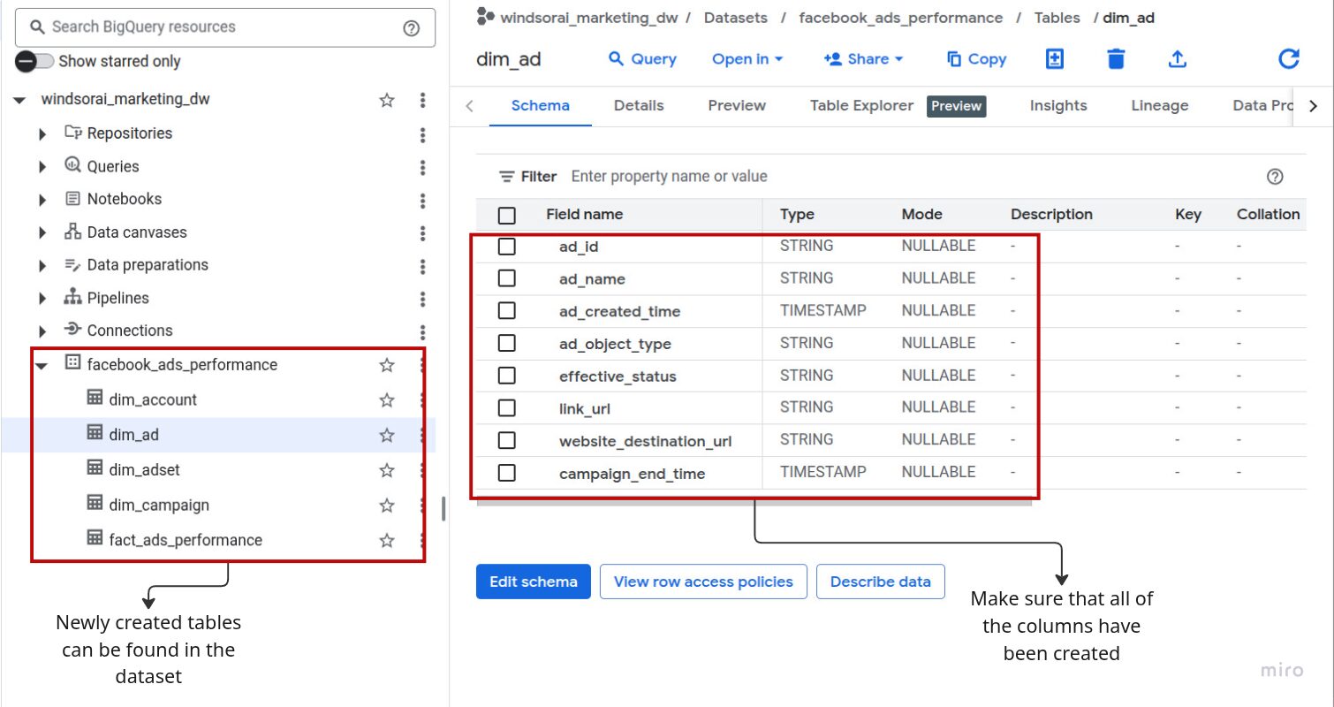Open the windsorai_marketing_dw three-dot menu

tap(423, 100)
